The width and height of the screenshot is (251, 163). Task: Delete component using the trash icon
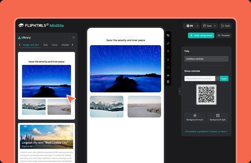tap(168, 82)
